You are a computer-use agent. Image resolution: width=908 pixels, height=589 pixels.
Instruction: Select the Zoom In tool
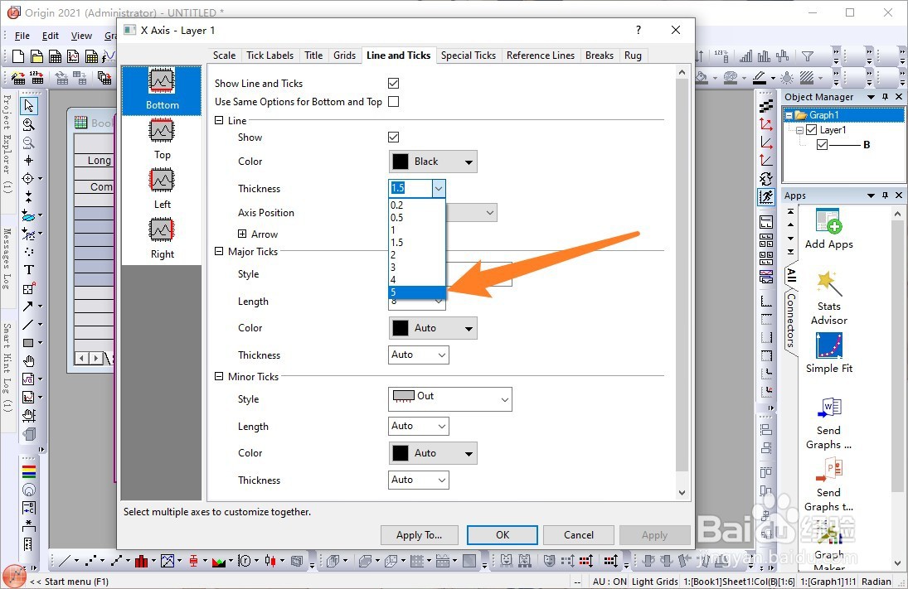click(28, 124)
